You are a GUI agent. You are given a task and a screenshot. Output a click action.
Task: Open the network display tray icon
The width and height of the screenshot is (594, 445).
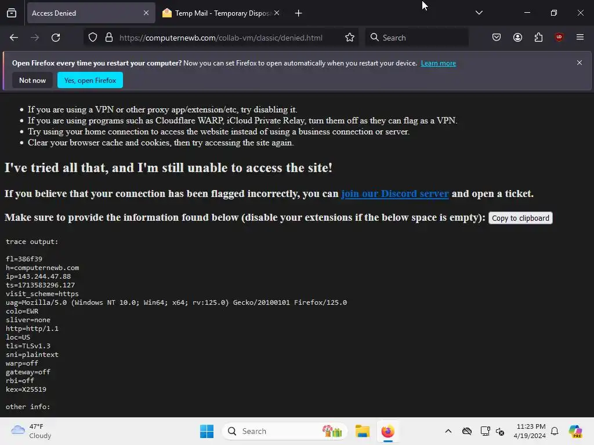tap(485, 431)
